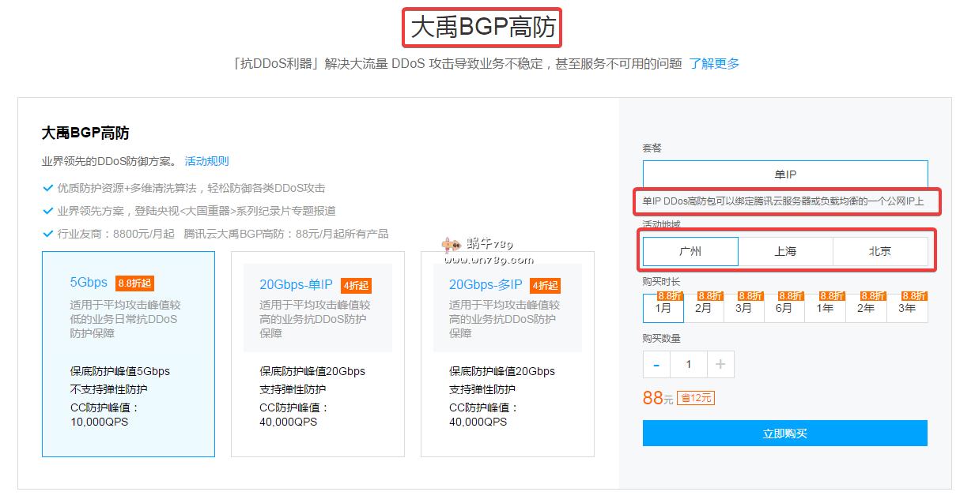Increase quantity with the plus button

click(x=720, y=364)
